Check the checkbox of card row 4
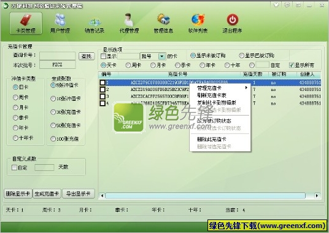The image size is (329, 233). coord(103,103)
